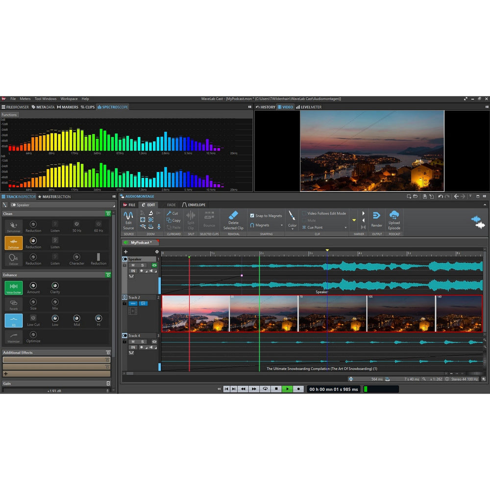Activate the Voice Exciter module
Viewport: 490px width, 490px height.
pyautogui.click(x=14, y=287)
